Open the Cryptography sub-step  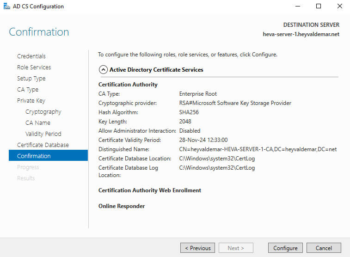pyautogui.click(x=43, y=112)
